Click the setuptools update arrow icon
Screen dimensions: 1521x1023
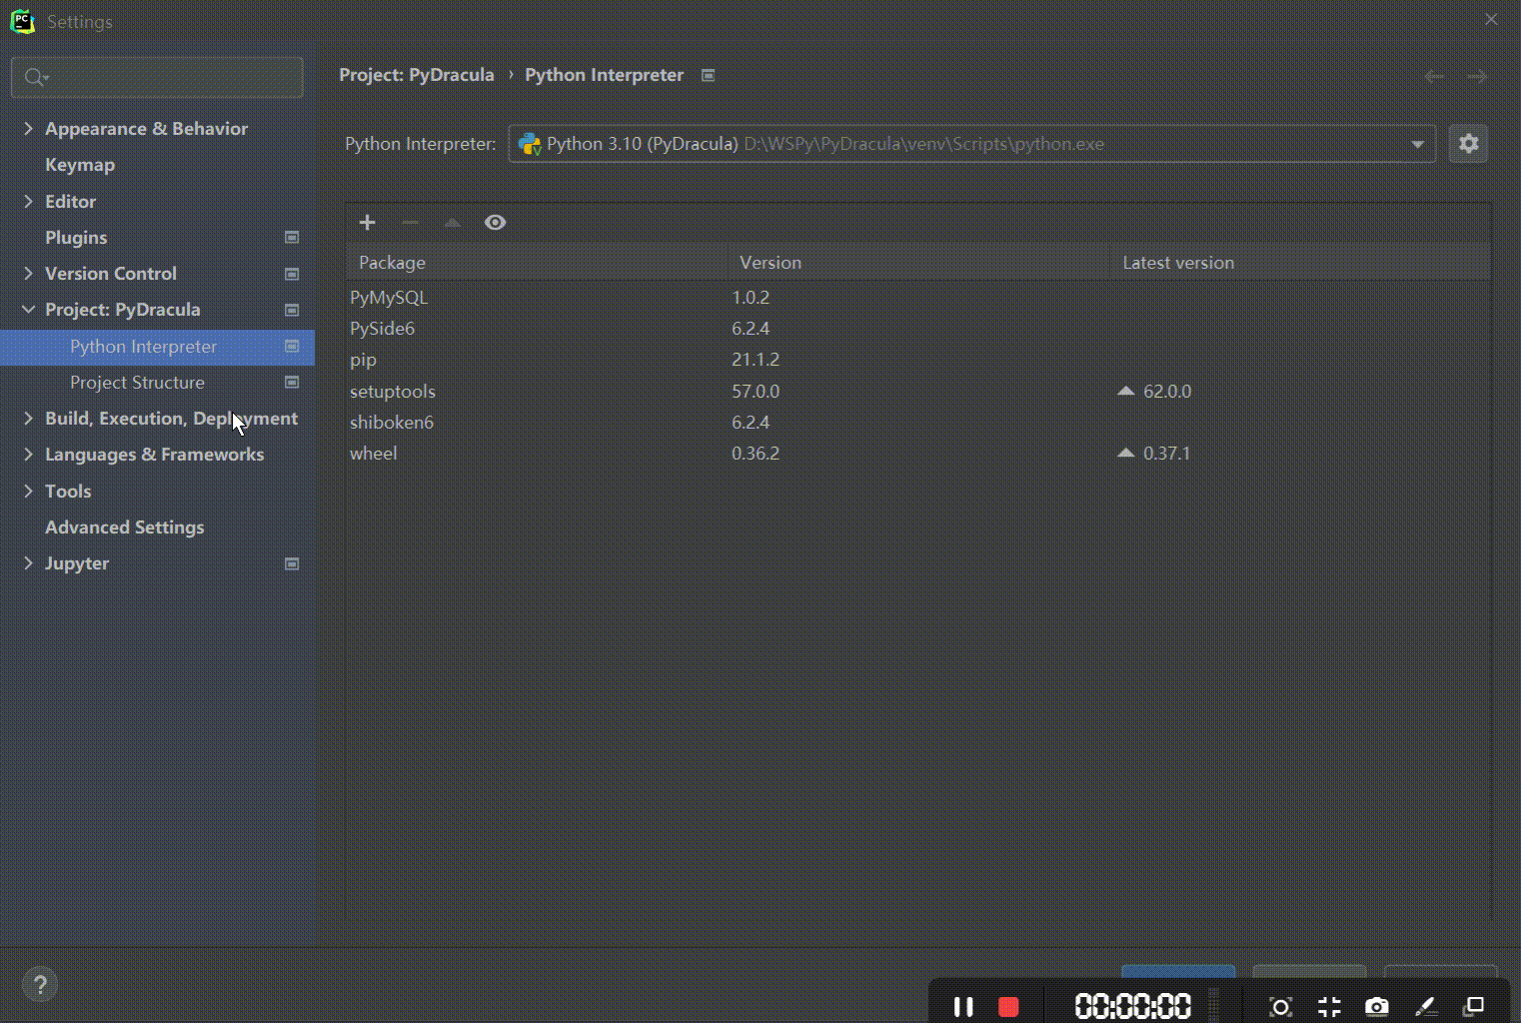(x=1126, y=391)
